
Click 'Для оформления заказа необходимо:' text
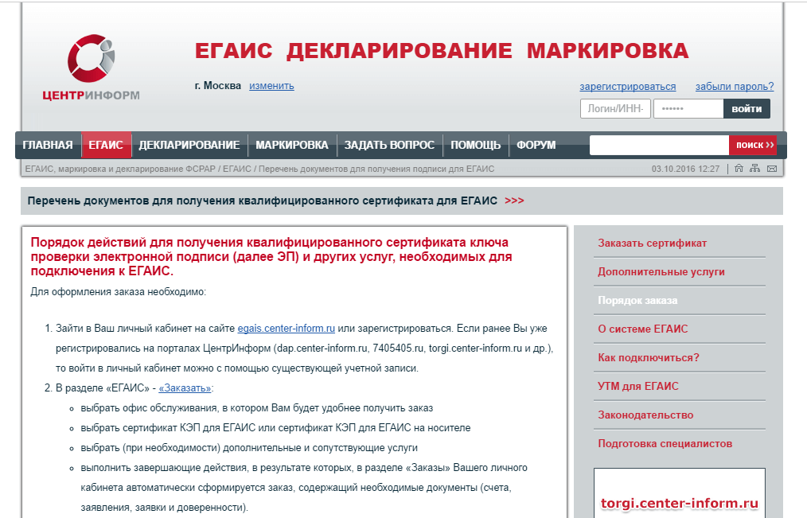(119, 292)
